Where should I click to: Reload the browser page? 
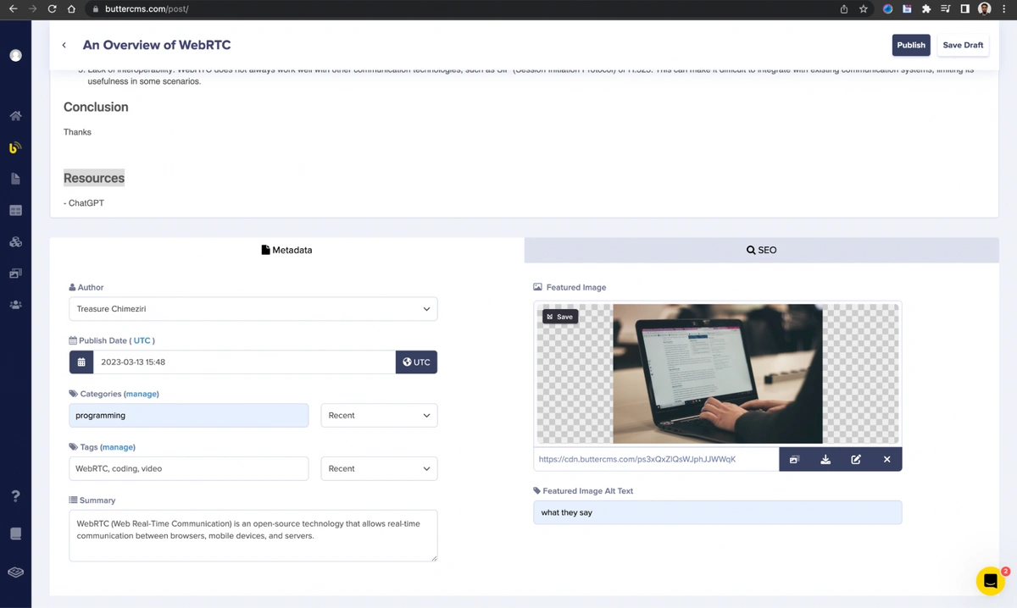click(52, 8)
